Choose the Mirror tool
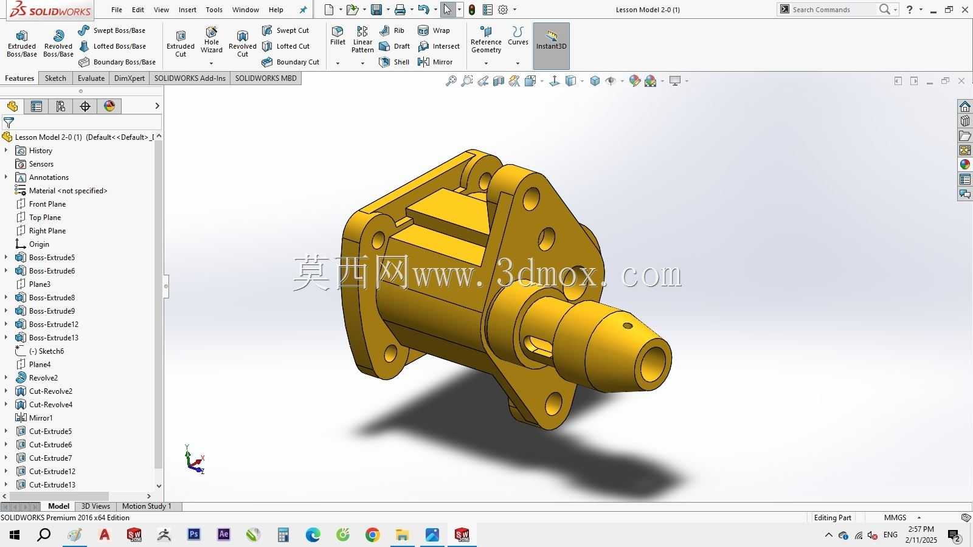Viewport: 973px width, 547px height. coord(435,62)
